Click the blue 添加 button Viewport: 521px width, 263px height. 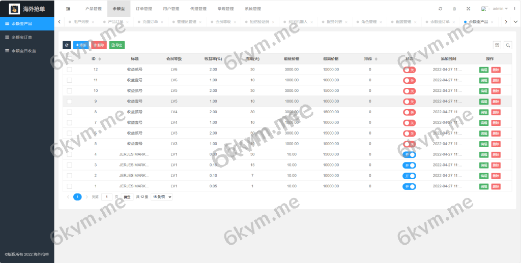click(80, 45)
